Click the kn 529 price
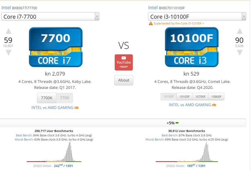Viewport: 251px width, 170px height. pyautogui.click(x=191, y=74)
